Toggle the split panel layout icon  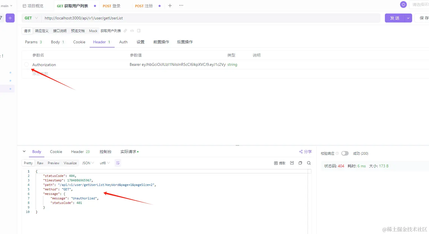click(x=139, y=31)
